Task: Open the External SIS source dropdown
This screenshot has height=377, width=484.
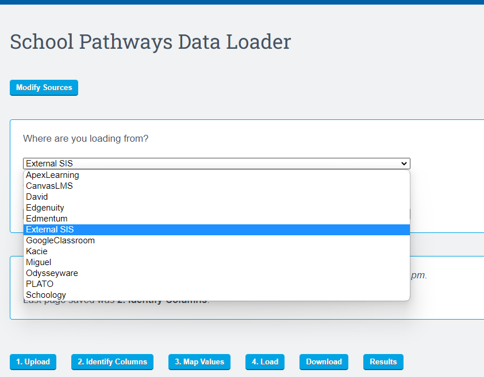Action: 216,164
